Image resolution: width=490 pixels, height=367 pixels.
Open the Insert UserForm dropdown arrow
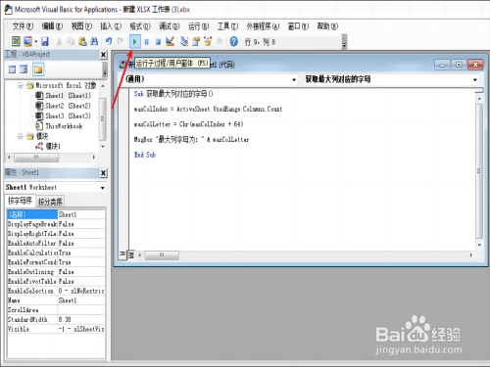click(35, 41)
